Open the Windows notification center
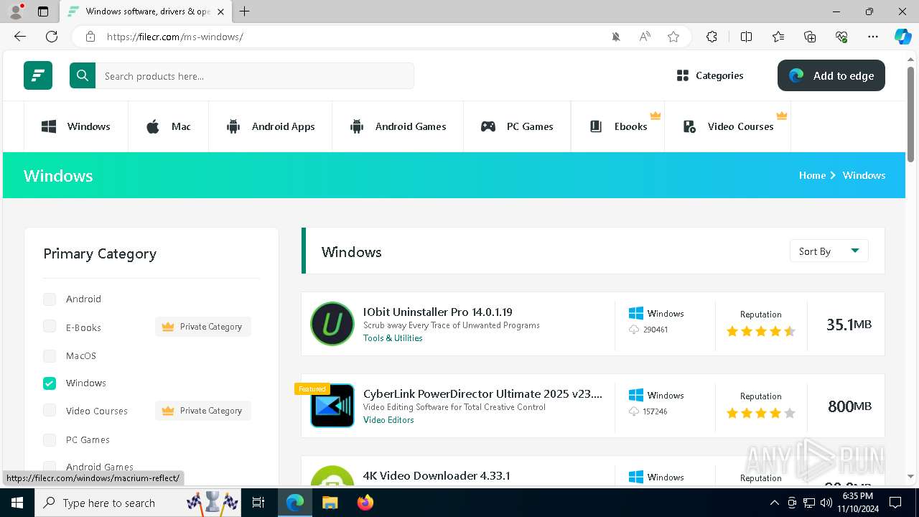The image size is (919, 517). tap(895, 503)
